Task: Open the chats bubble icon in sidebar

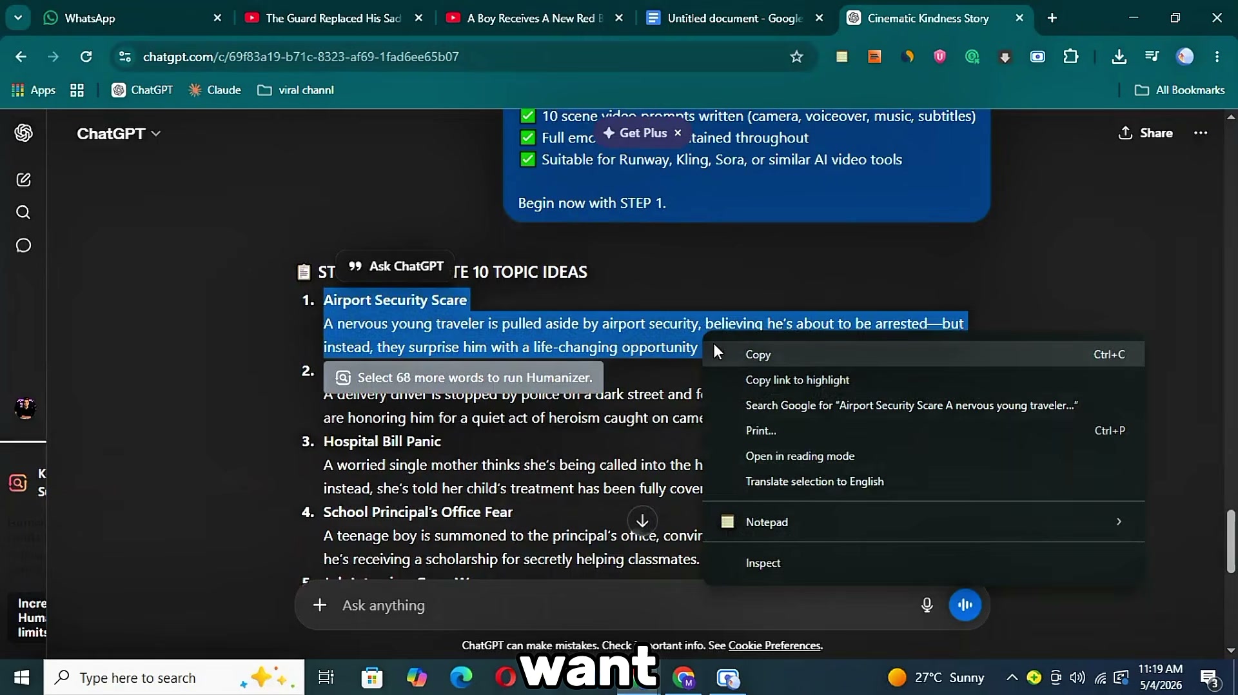Action: click(24, 246)
